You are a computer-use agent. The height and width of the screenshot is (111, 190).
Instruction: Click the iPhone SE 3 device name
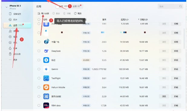pos(15,6)
